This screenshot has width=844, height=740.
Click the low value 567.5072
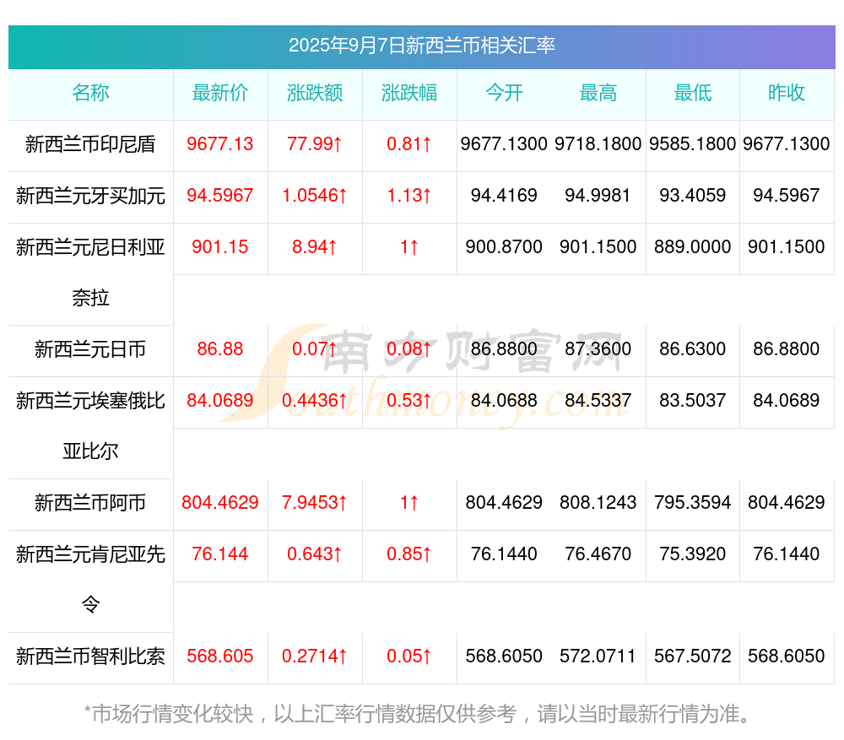click(x=693, y=656)
